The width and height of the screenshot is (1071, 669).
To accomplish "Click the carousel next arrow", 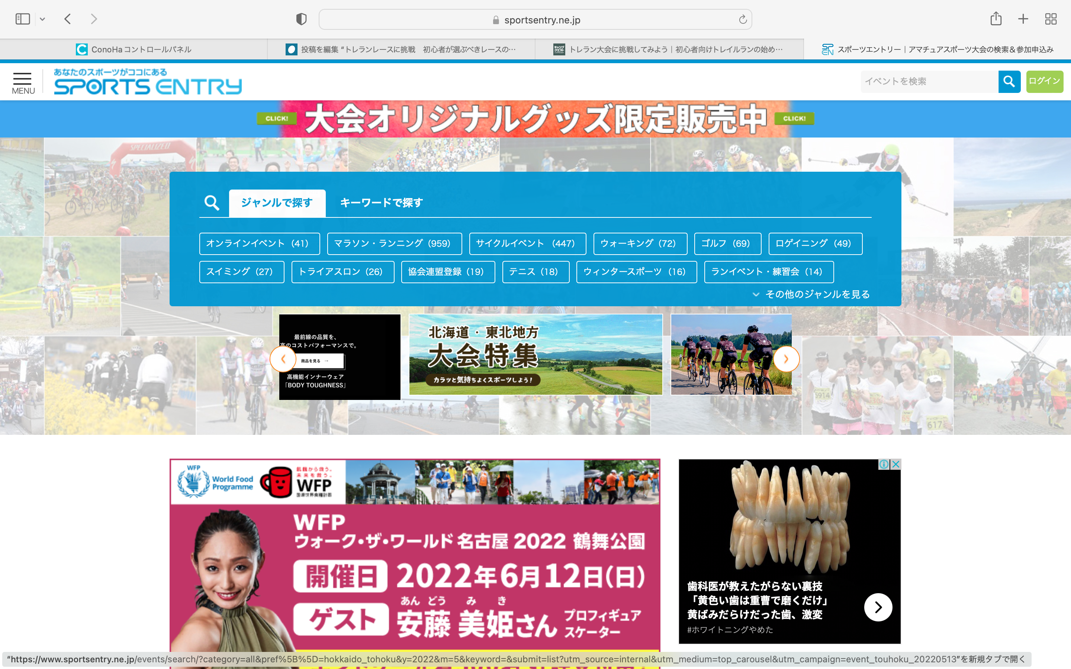I will coord(786,359).
